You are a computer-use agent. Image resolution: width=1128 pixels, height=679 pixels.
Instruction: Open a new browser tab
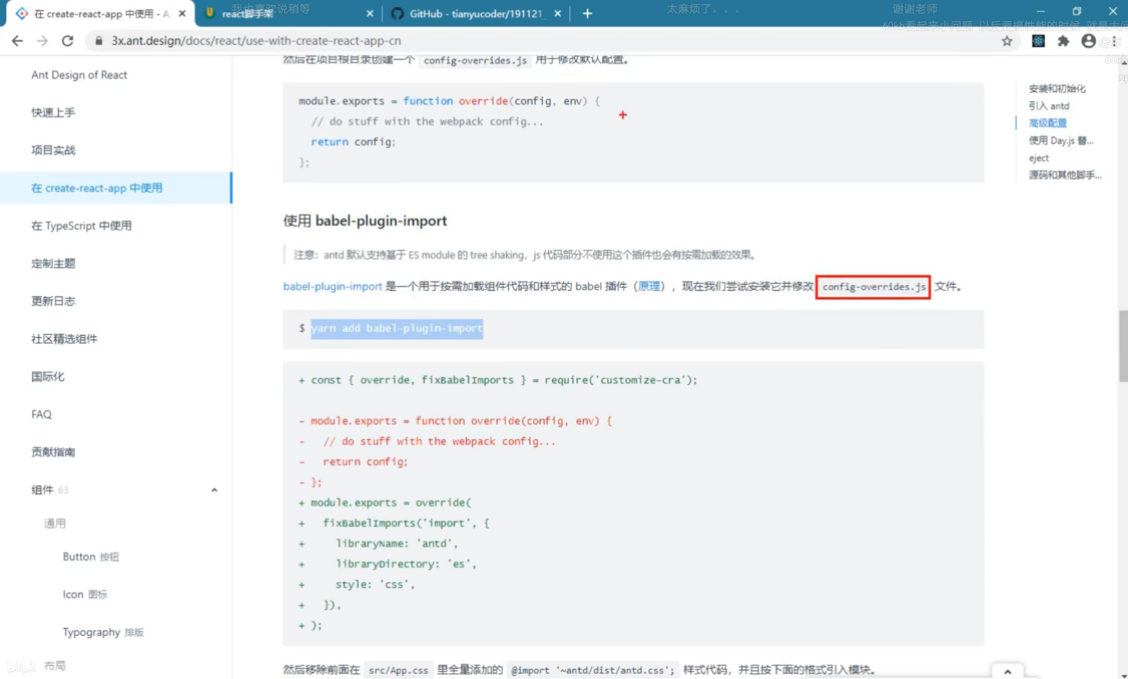pos(587,14)
